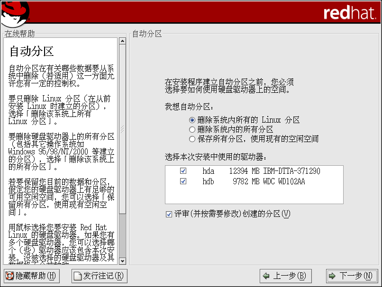Click the lifebuoy icon on 隐藏帮助 button

tap(9, 276)
